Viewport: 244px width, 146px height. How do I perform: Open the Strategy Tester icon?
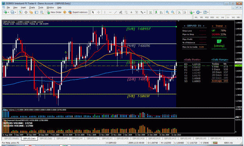42,12
